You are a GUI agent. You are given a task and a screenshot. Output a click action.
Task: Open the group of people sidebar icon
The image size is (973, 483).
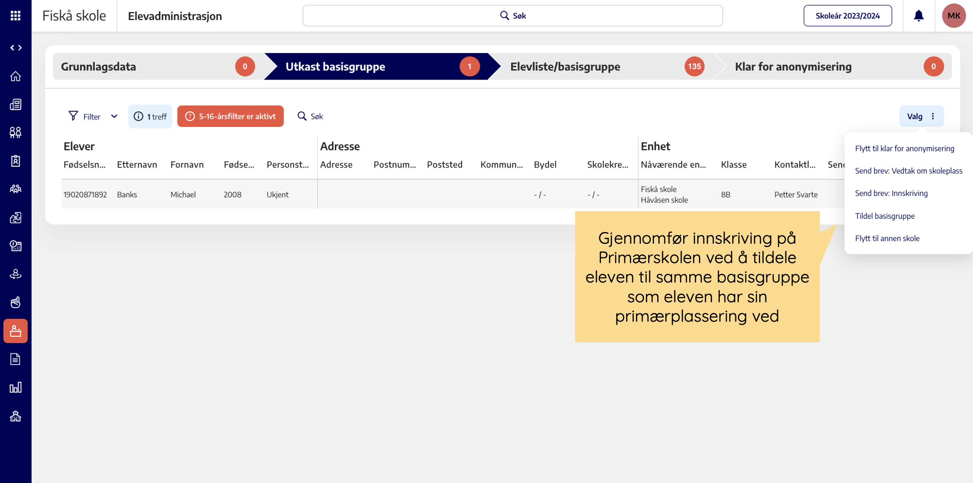tap(16, 189)
